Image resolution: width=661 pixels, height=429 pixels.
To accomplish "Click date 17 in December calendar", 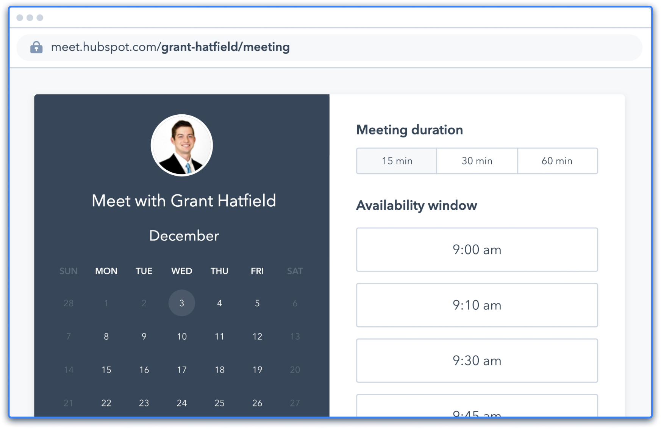I will [x=182, y=370].
